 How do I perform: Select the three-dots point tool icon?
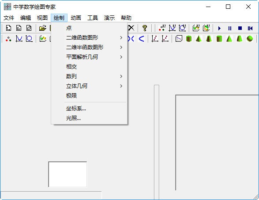tap(8, 39)
